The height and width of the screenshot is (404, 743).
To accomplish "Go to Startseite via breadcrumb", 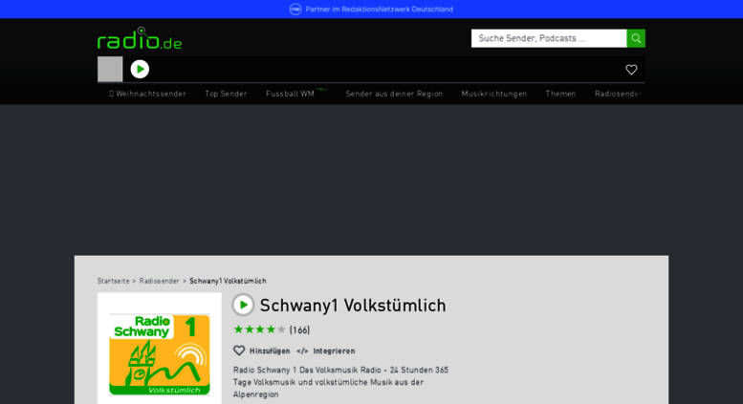I will pos(113,281).
